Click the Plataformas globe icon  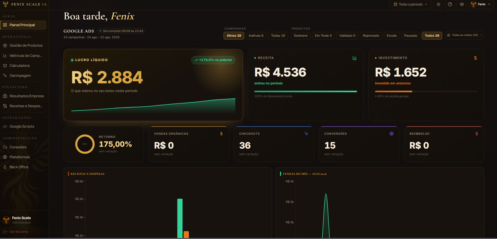tap(5, 157)
